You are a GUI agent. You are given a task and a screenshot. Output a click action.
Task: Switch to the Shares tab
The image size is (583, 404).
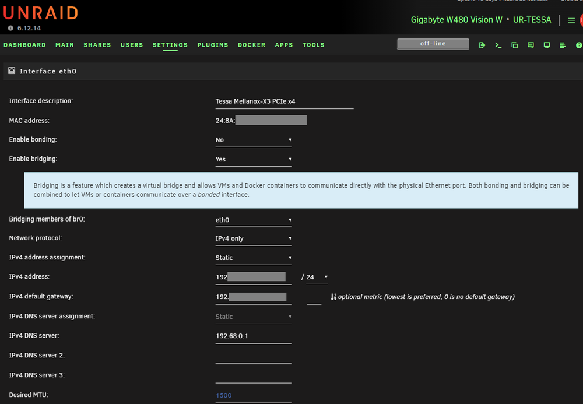(x=97, y=45)
